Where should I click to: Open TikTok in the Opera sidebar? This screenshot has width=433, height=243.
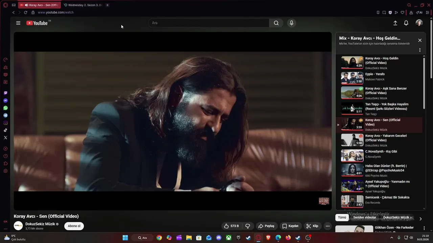coord(5,130)
